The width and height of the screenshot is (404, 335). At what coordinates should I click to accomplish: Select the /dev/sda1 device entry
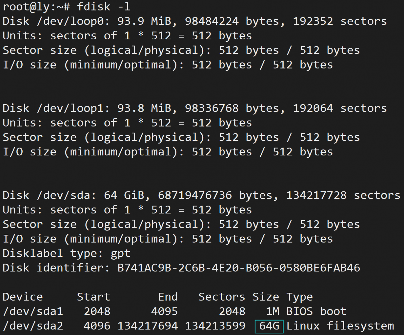[33, 312]
